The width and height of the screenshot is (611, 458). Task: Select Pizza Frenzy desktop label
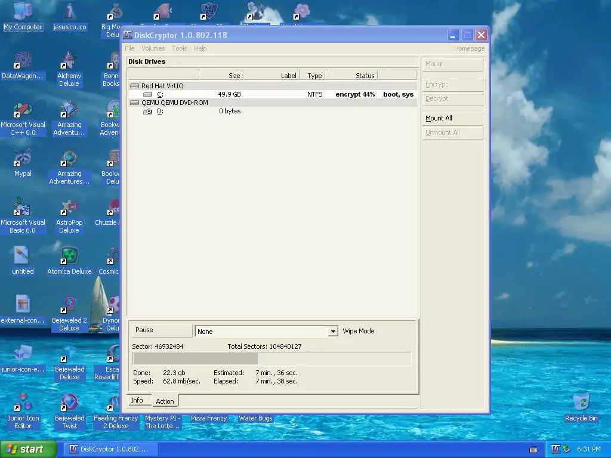click(x=209, y=418)
